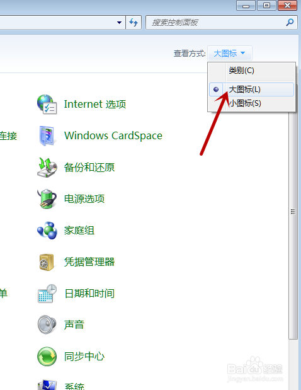Screen dimensions: 301x390
Task: Open the 日期和时间 link
Action: (89, 294)
